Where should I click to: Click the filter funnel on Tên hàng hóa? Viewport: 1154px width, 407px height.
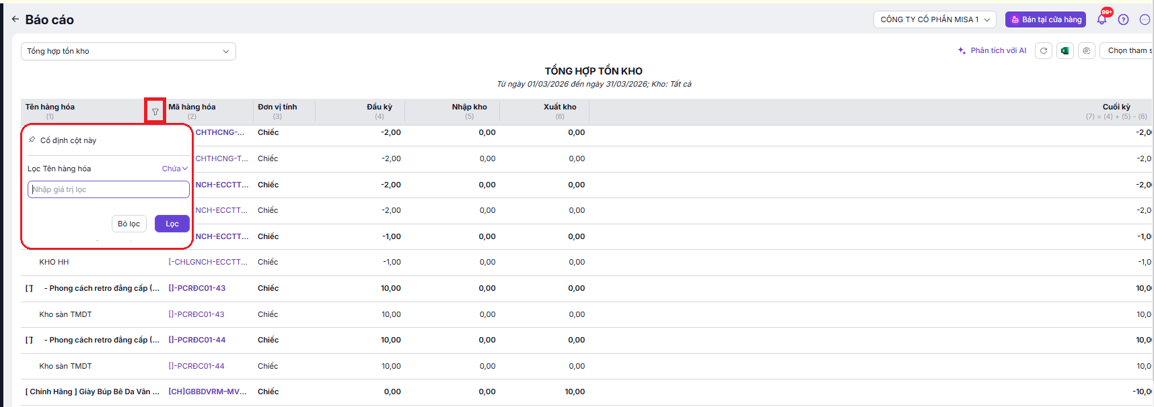(x=155, y=111)
